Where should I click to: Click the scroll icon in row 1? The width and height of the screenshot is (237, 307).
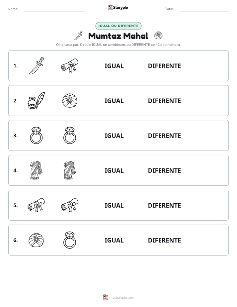[70, 65]
